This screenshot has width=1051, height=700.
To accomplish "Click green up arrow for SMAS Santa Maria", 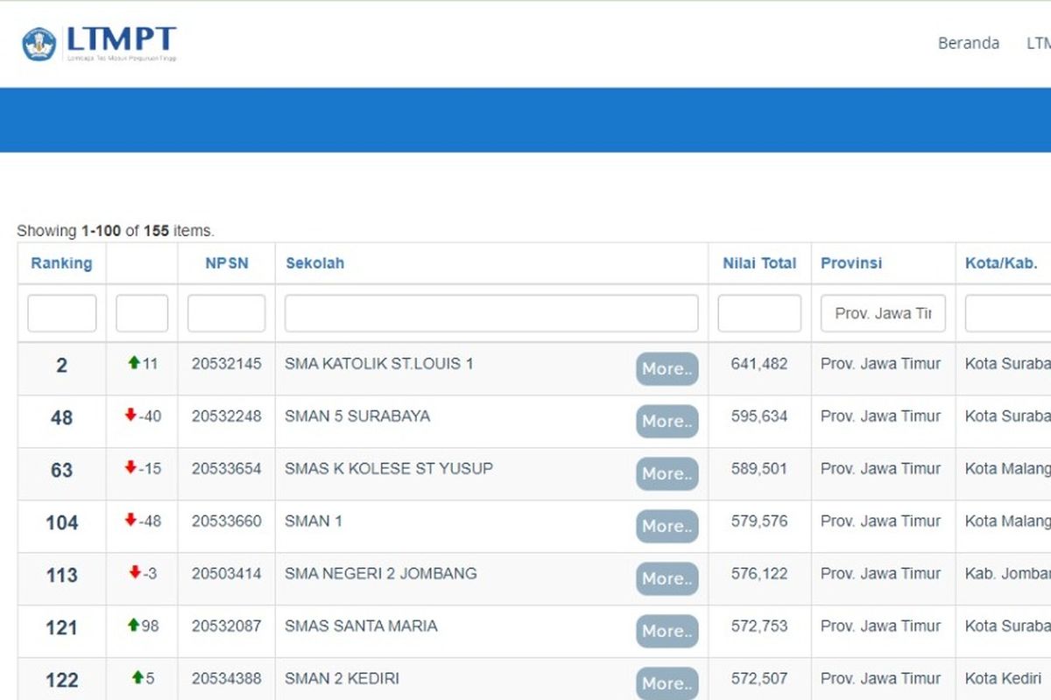I will coord(134,625).
